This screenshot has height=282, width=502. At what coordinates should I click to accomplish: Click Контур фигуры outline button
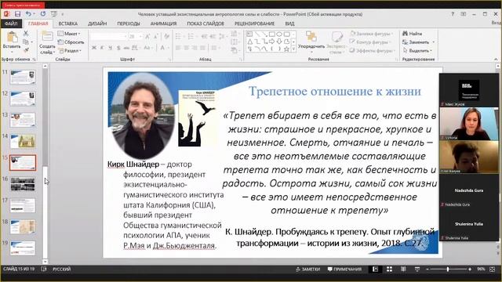(371, 42)
